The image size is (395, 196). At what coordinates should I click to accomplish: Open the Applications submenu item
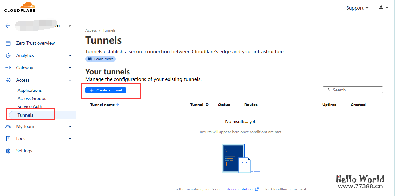30,91
